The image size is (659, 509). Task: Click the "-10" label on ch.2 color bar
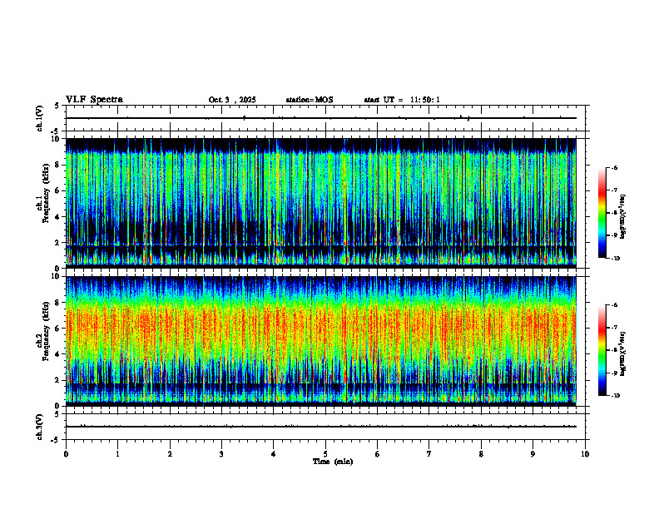(615, 396)
